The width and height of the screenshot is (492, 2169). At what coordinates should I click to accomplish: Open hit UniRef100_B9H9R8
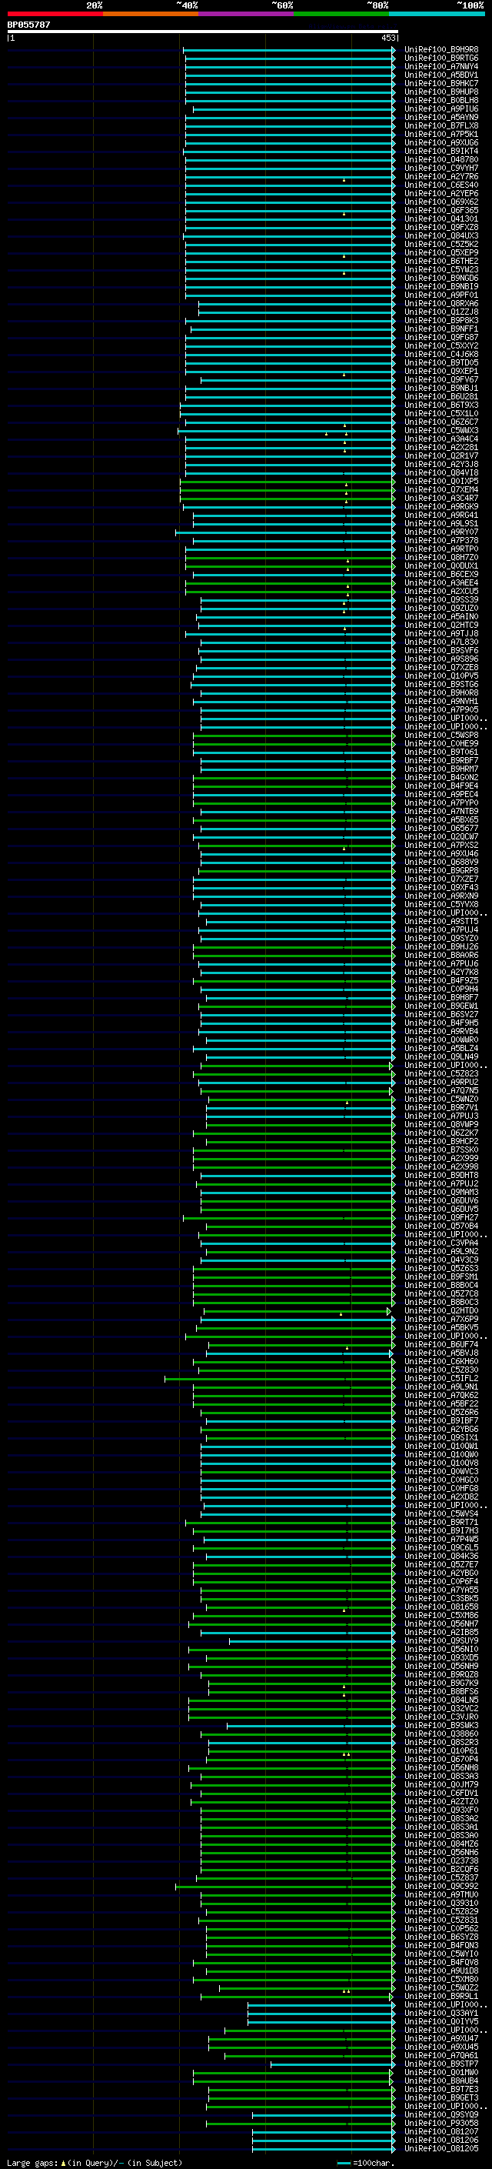(x=441, y=50)
